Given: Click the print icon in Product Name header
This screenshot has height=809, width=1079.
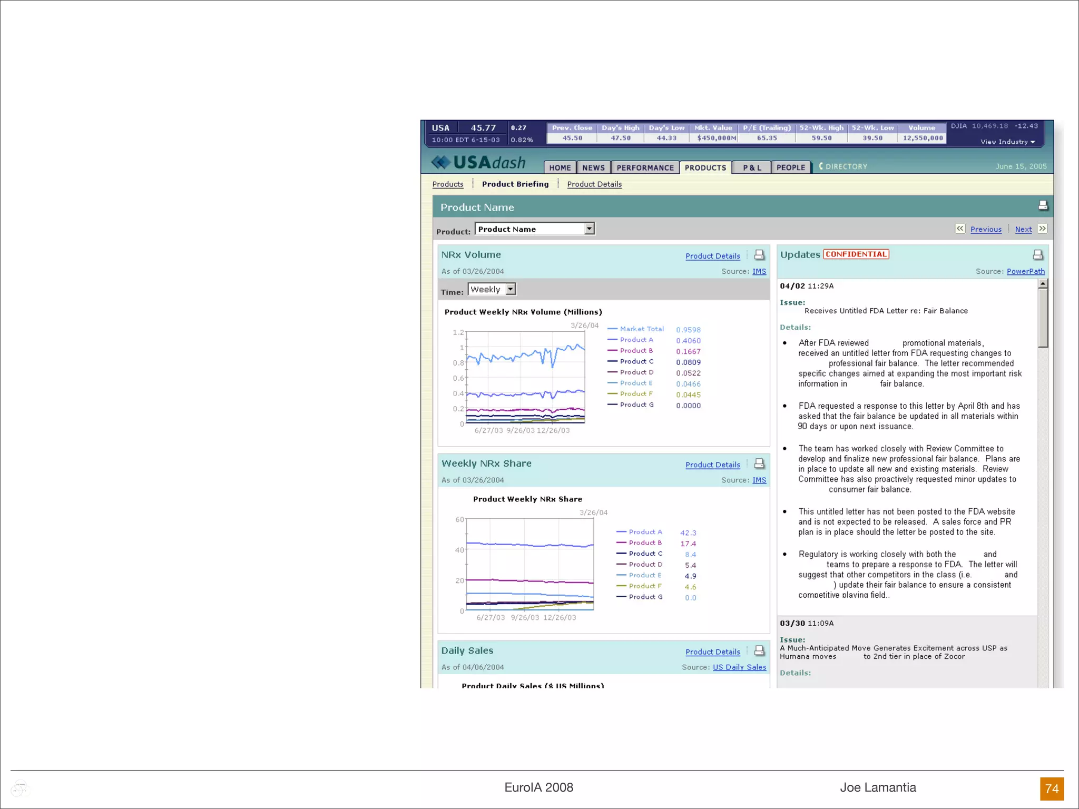Looking at the screenshot, I should [x=1043, y=205].
